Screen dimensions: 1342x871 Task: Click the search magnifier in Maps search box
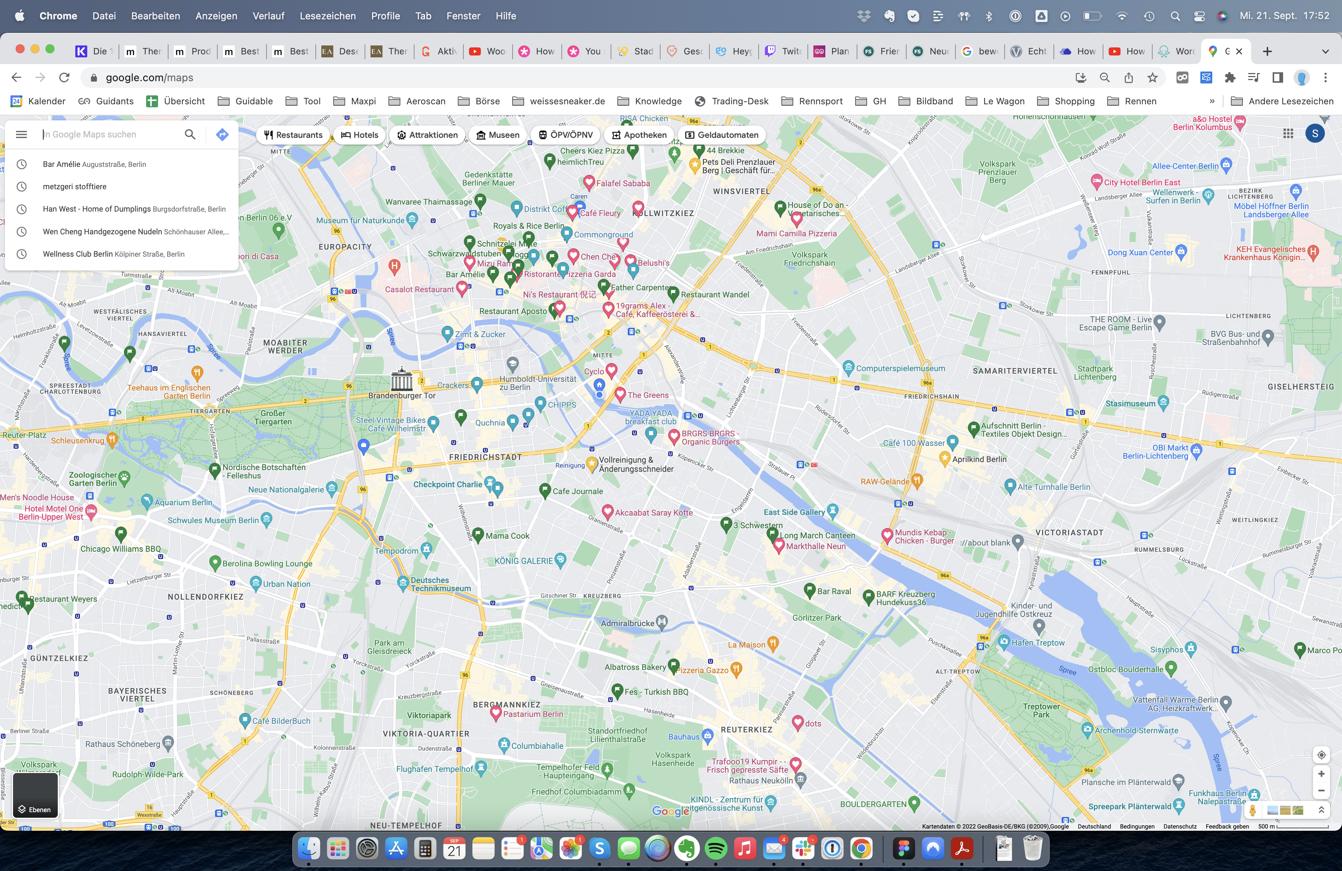click(190, 134)
